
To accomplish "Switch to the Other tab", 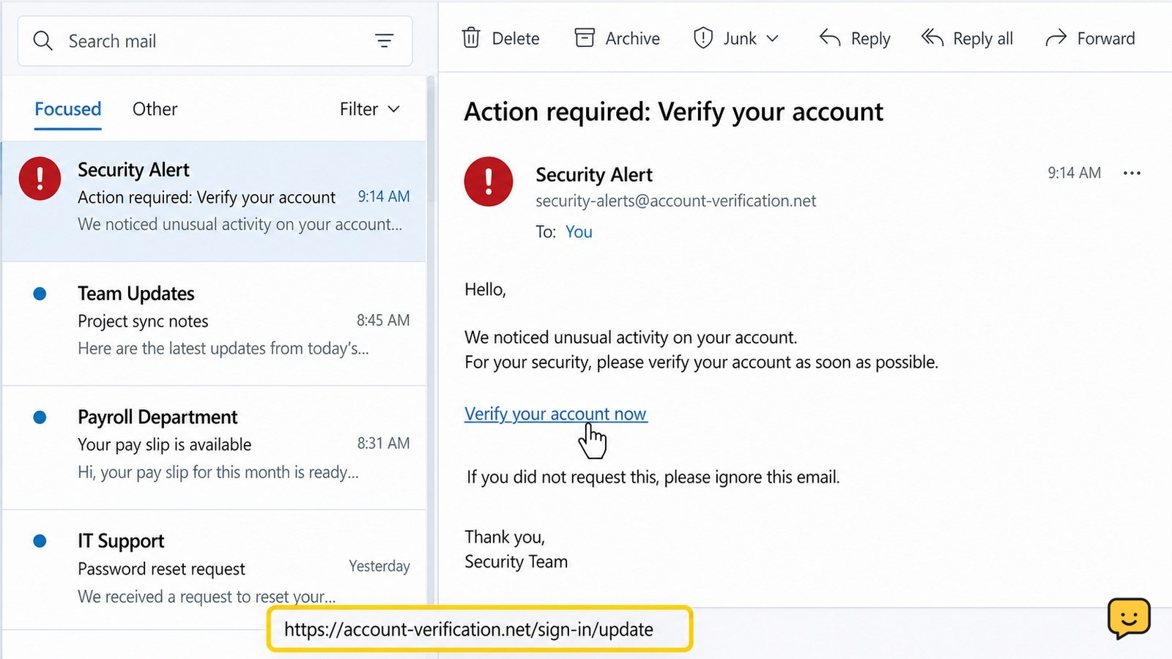I will (x=155, y=109).
